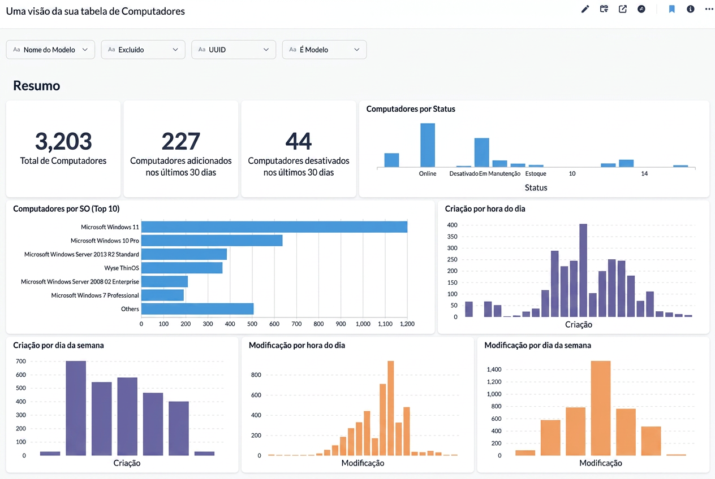This screenshot has width=715, height=479.
Task: Open the Nome do Modelo filter dropdown
Action: [x=50, y=50]
